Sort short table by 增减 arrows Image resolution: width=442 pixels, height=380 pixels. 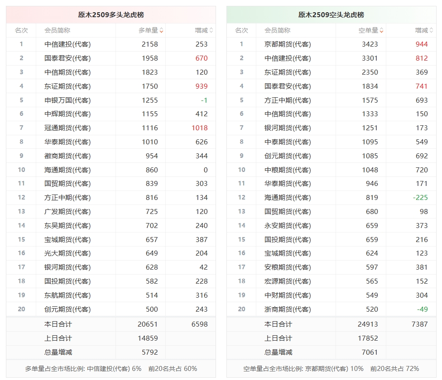pyautogui.click(x=431, y=30)
